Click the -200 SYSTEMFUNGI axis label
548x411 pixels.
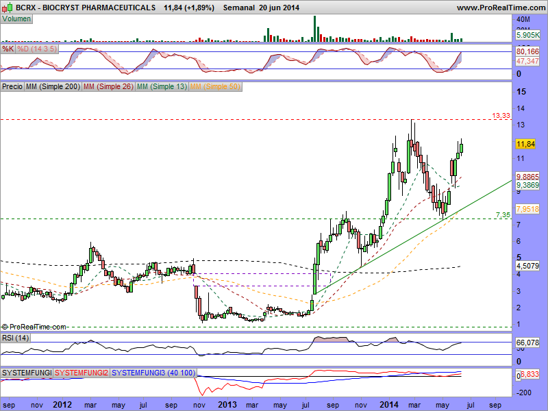pos(523,393)
